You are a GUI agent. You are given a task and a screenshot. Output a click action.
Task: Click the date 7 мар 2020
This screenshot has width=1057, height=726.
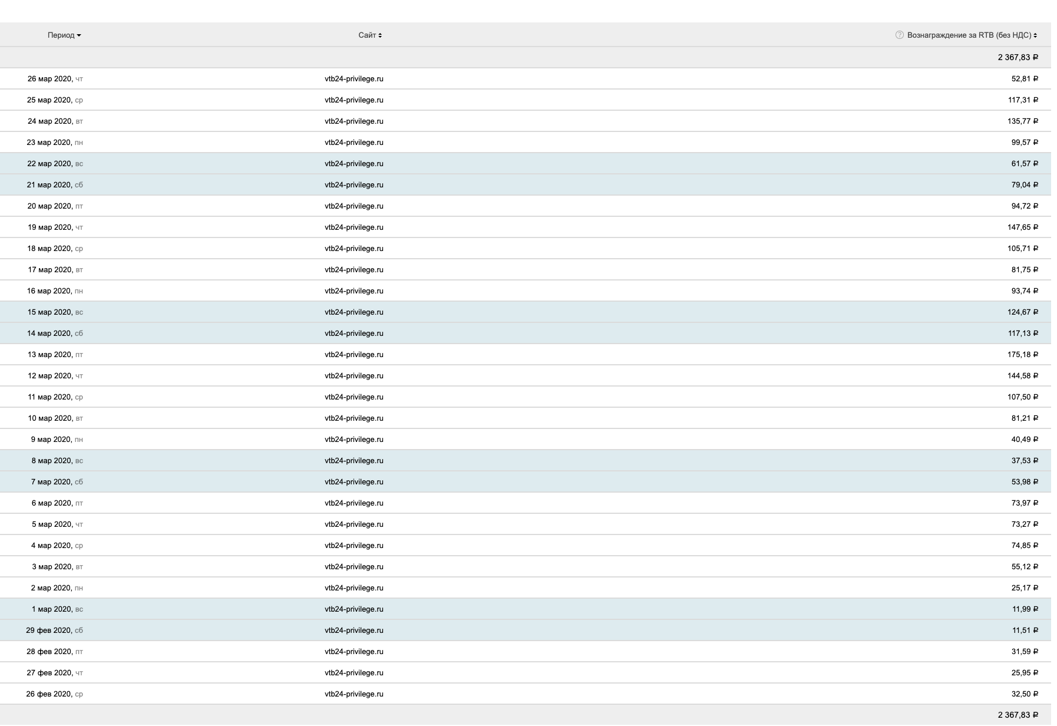pos(51,482)
